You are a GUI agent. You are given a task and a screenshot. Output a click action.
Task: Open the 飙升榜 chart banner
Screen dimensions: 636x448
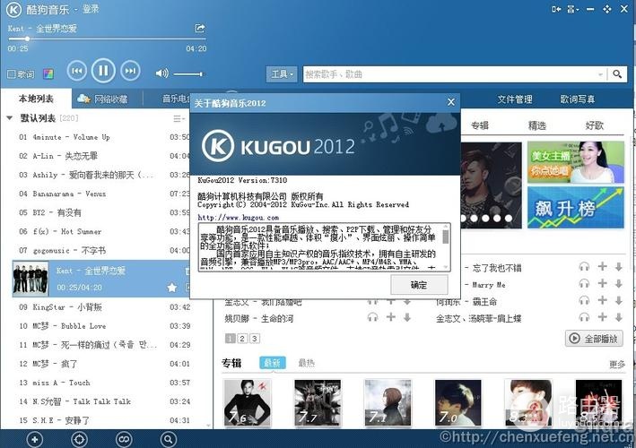(576, 207)
